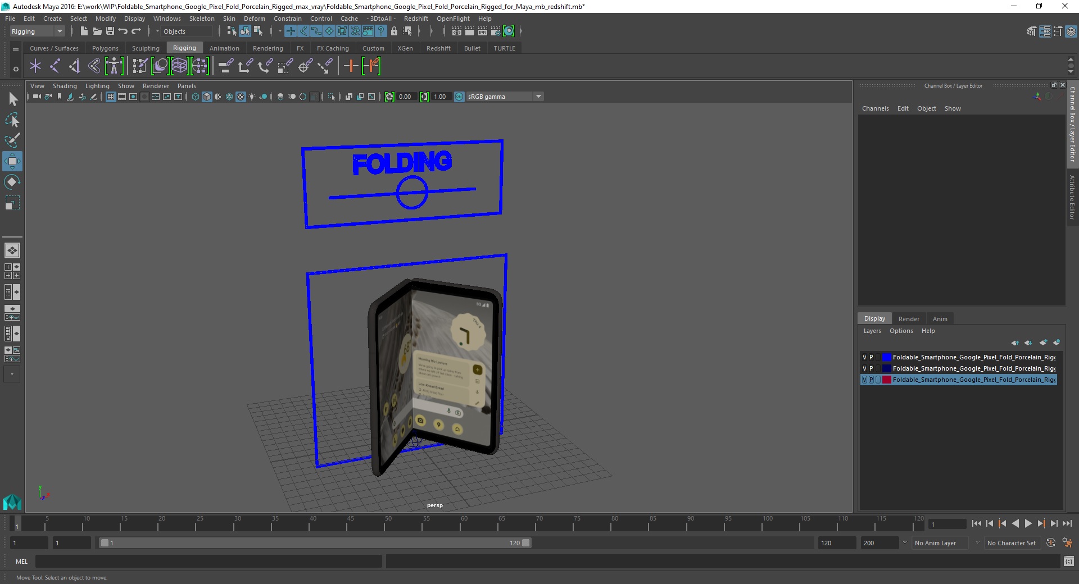Open the sRGB gamma view transform dropdown

point(505,97)
